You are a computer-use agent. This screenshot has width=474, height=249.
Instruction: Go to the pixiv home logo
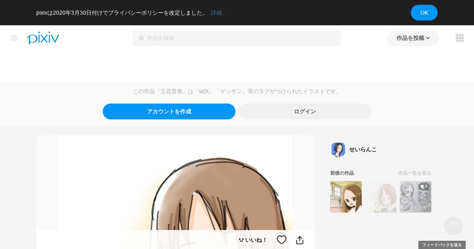click(x=43, y=38)
